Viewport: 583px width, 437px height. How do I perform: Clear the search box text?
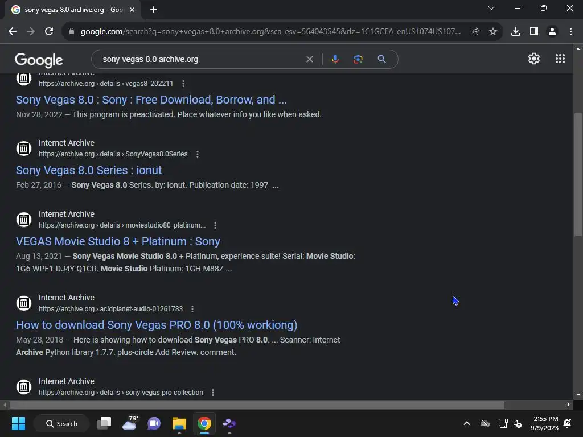309,59
